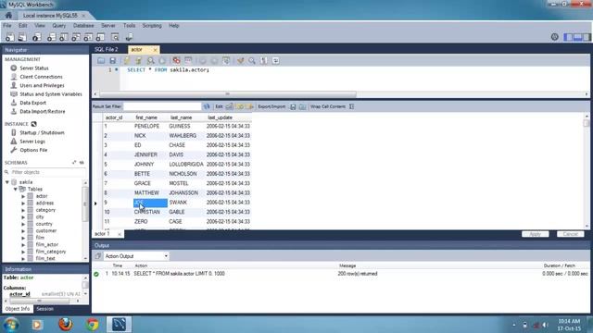This screenshot has height=333, width=593.
Task: Click the preferences gear icon at top right
Action: pos(554,37)
